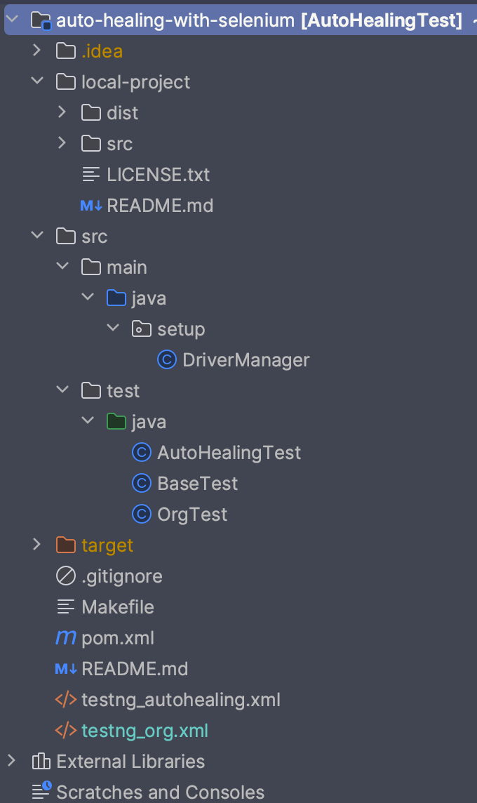Click the BaseTest class icon
This screenshot has width=477, height=803.
142,483
